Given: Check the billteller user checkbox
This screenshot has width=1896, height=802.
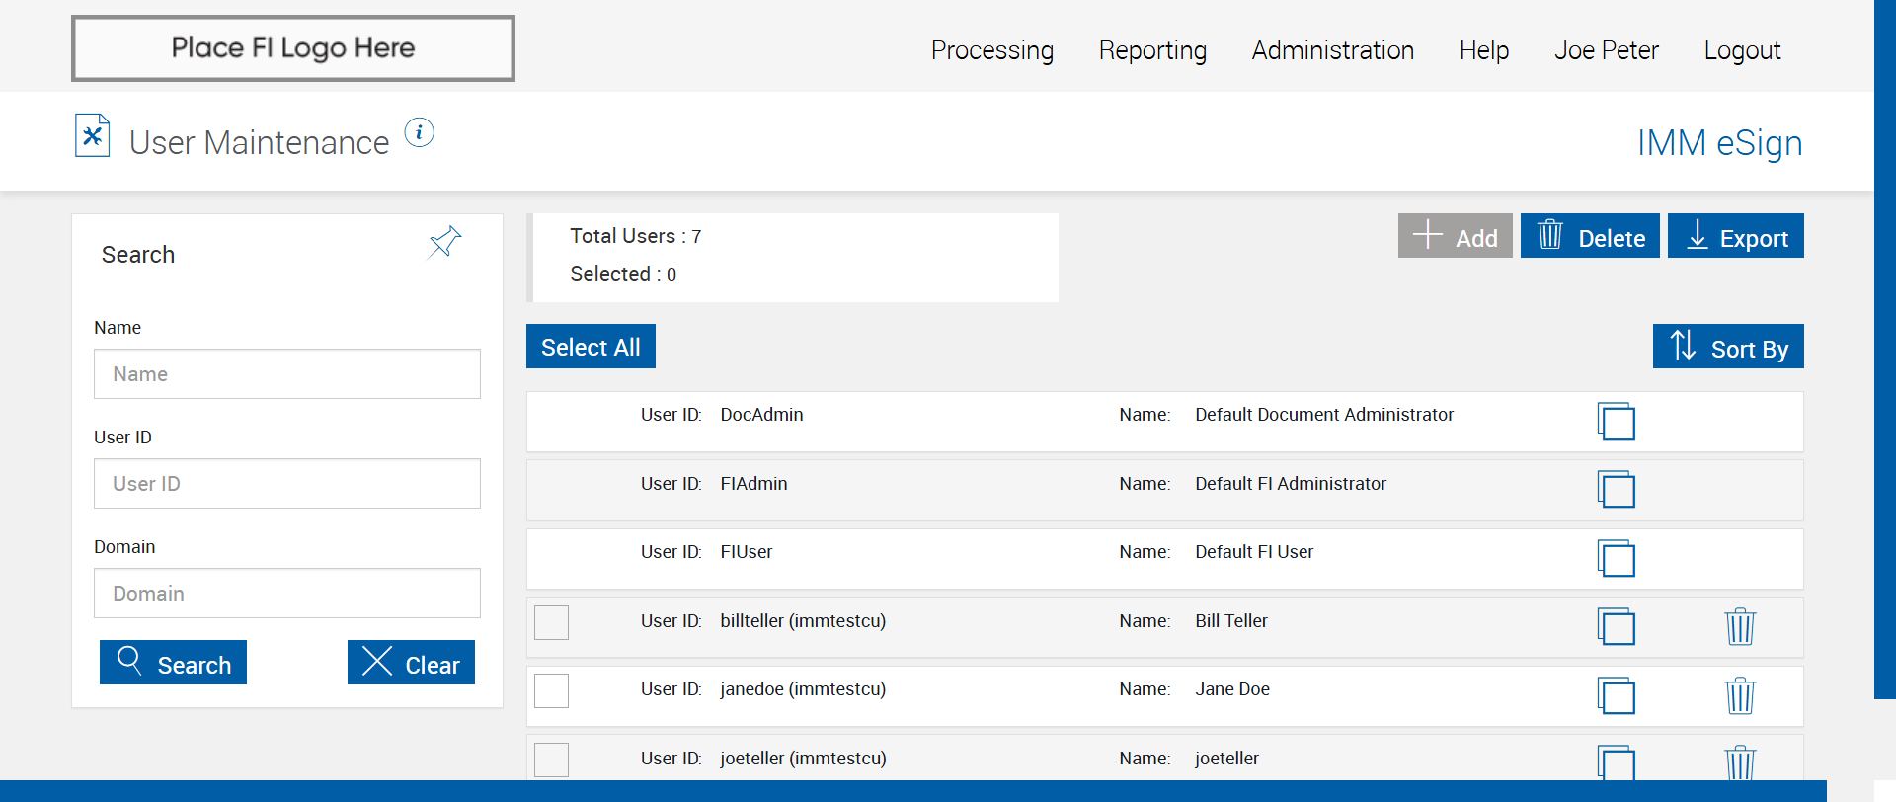Looking at the screenshot, I should (551, 622).
